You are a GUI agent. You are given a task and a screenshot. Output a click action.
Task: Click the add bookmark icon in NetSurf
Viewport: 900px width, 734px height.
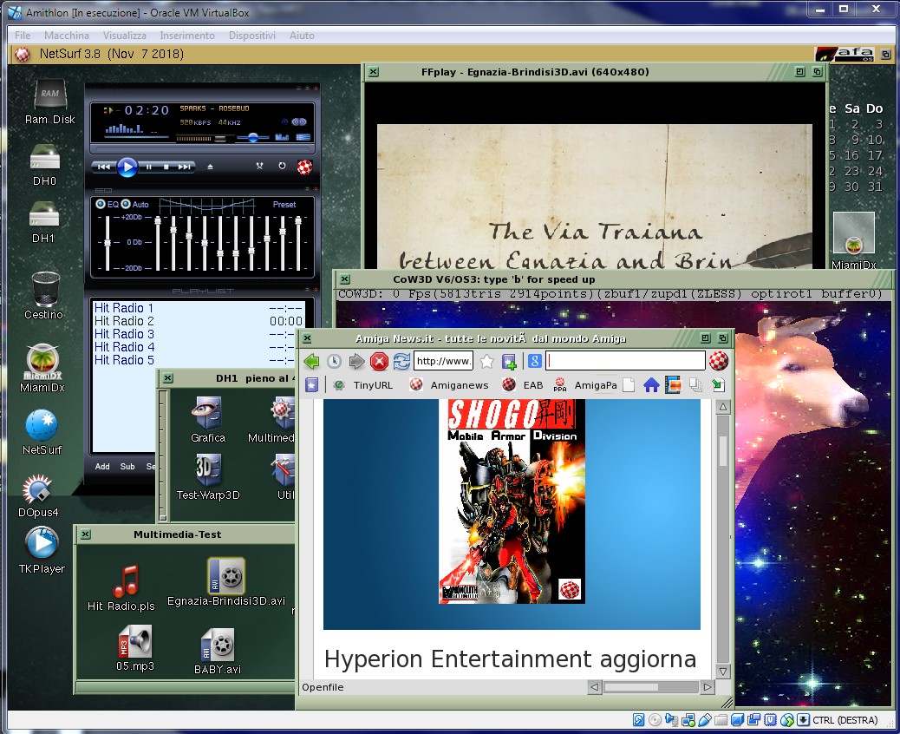pos(509,362)
